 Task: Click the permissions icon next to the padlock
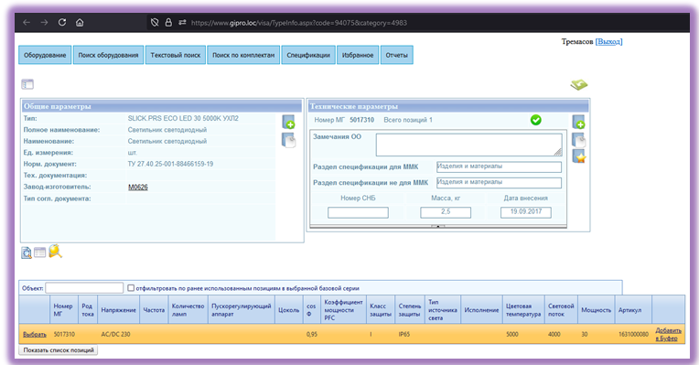point(182,22)
